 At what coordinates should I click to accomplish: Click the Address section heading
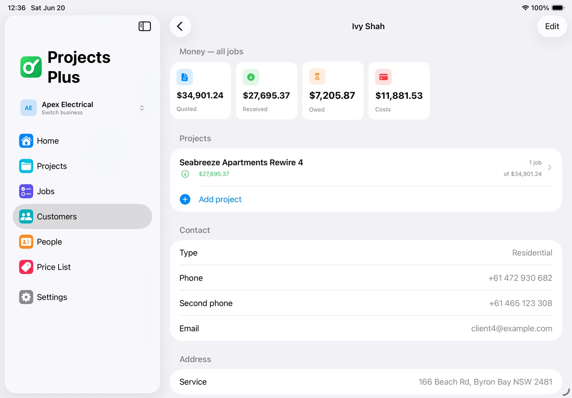(195, 359)
